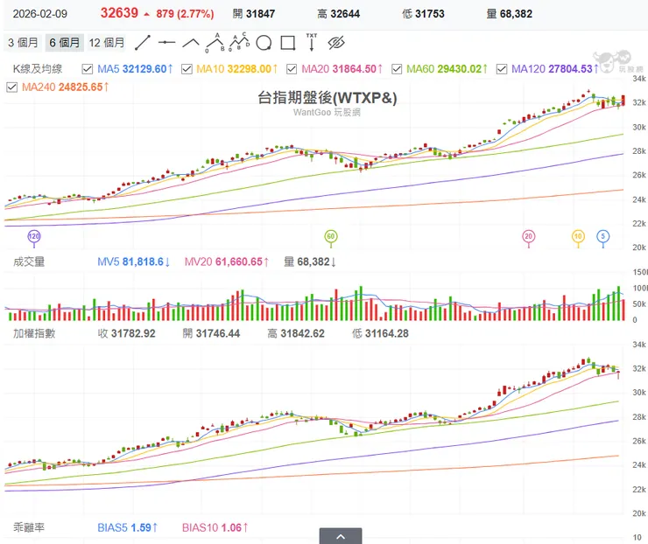Click the K線及均線 label
This screenshot has height=544, width=648.
[38, 69]
